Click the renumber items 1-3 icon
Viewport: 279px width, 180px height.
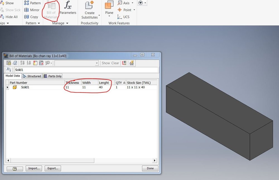click(x=29, y=63)
